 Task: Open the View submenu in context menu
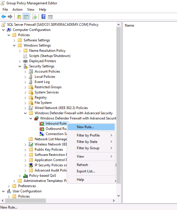tap(91, 156)
